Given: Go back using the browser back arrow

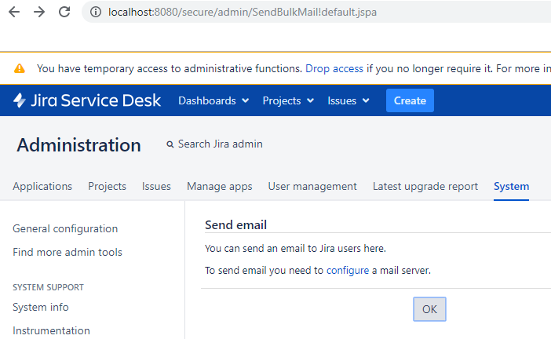Looking at the screenshot, I should tap(14, 12).
